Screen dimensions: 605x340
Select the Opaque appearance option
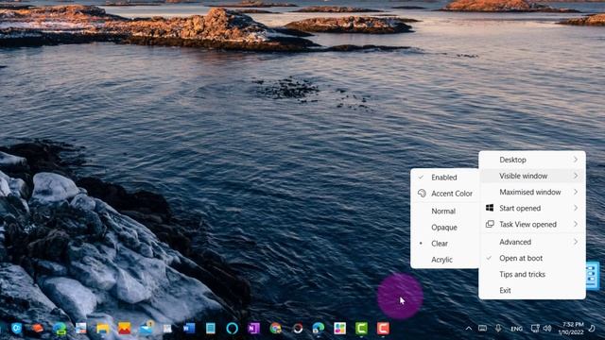pyautogui.click(x=444, y=228)
